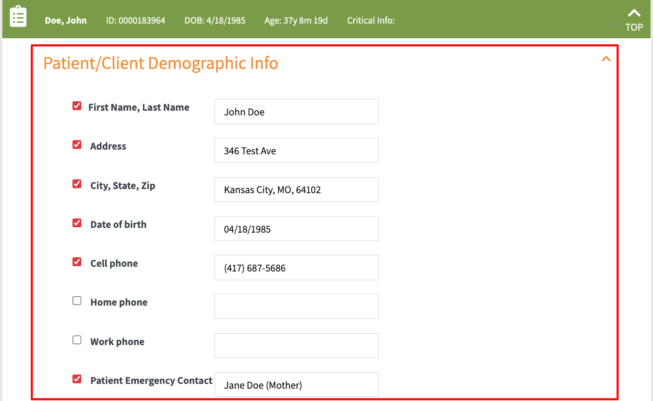Screen dimensions: 653x401
Task: Click the City, State, Zip label
Action: pyautogui.click(x=123, y=185)
